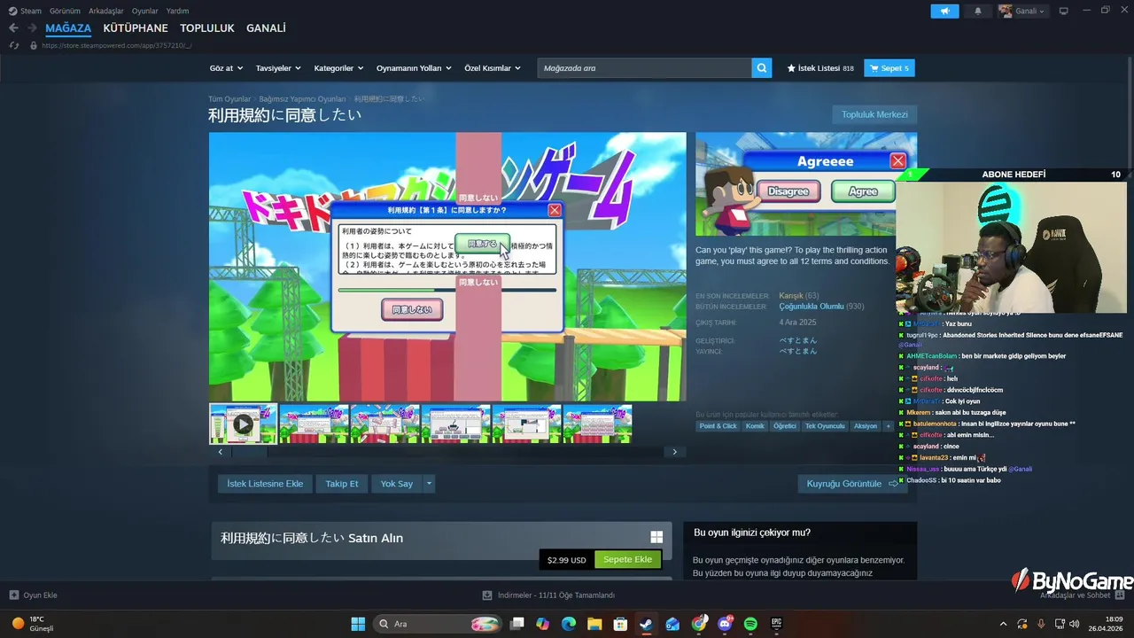Open the Çoğunlukla Olumlu reviews link
Screen dimensions: 1134x638
[x=811, y=307]
